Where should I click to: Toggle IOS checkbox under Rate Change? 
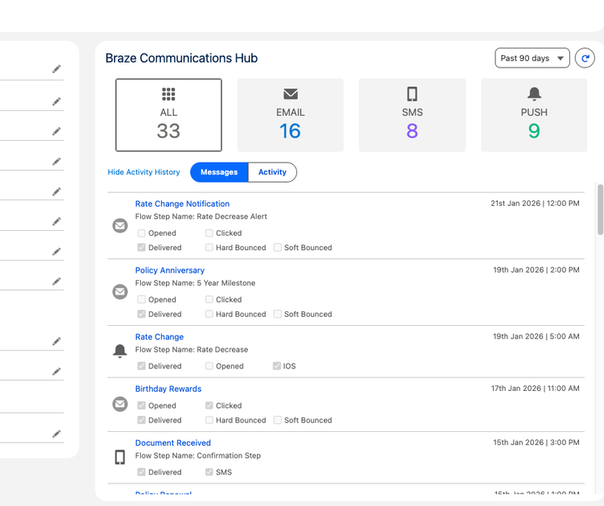tap(277, 366)
